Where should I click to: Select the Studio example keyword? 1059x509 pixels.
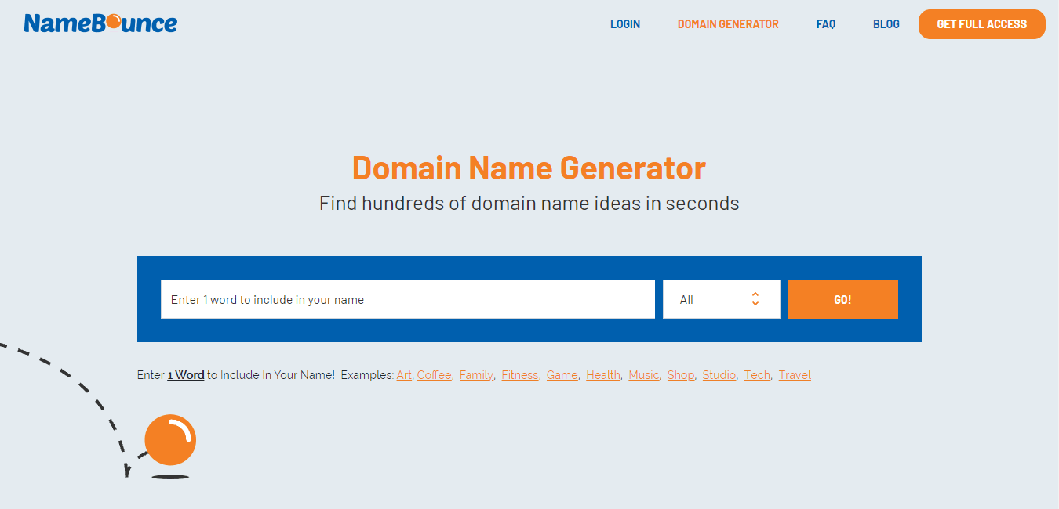pyautogui.click(x=719, y=375)
